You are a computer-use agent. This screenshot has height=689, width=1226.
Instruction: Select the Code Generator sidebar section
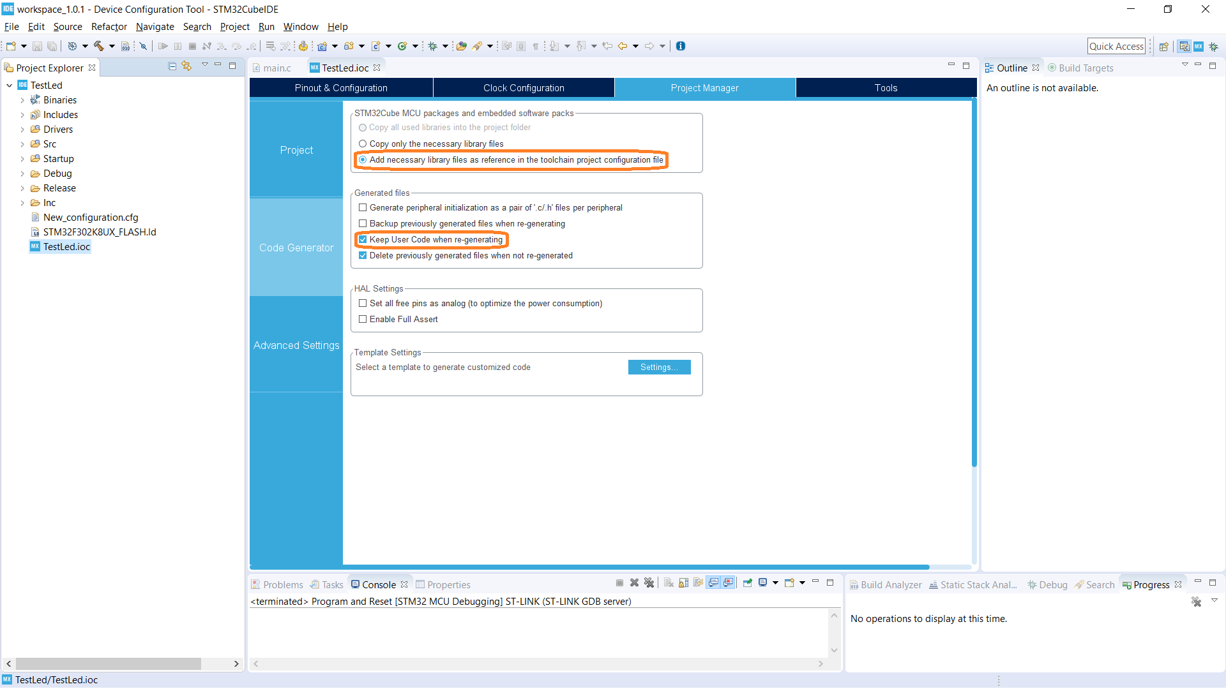pyautogui.click(x=296, y=248)
